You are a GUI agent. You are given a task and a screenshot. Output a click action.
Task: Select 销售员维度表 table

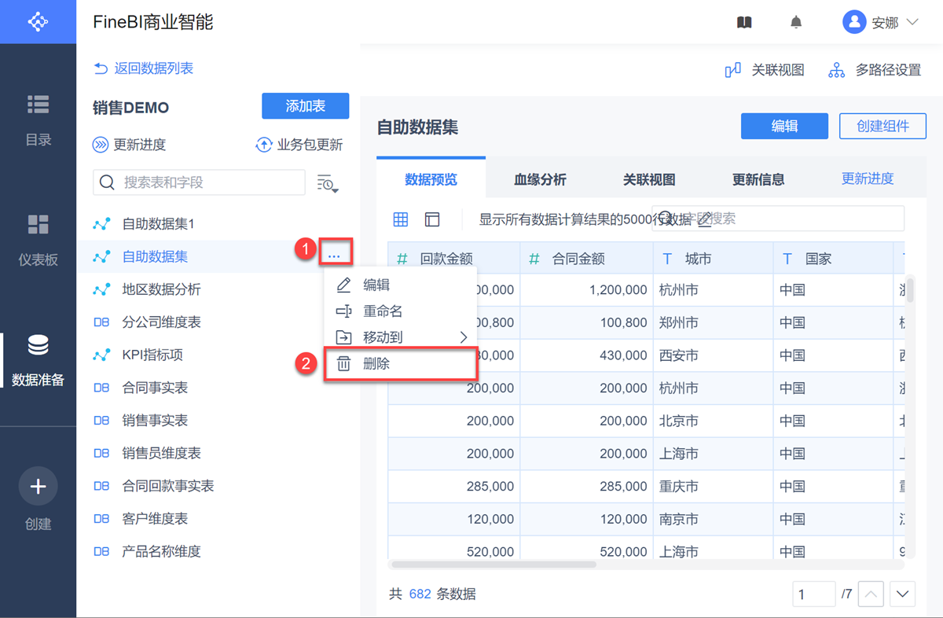tap(161, 454)
